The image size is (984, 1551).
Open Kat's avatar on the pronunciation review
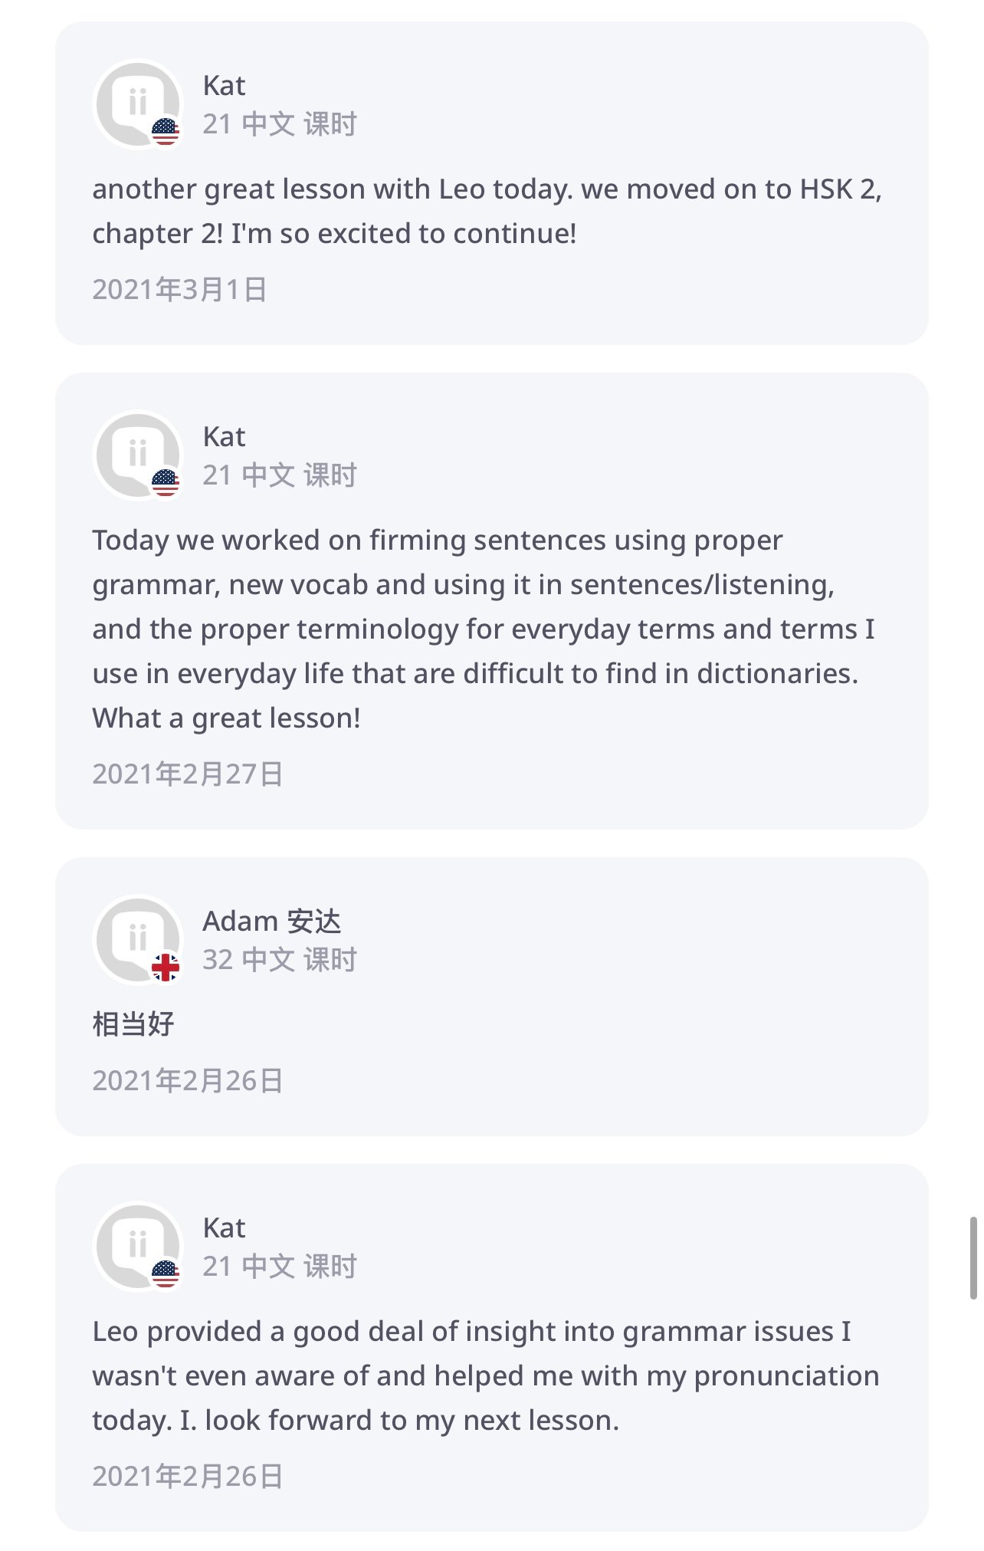[136, 1246]
